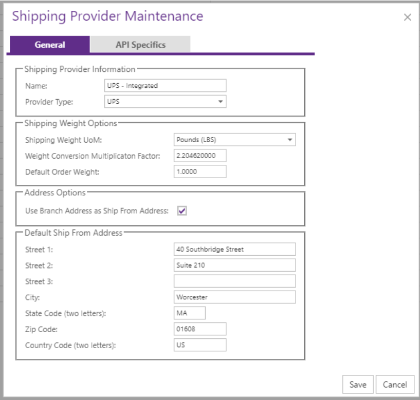Select the State Code field
This screenshot has width=420, height=400.
190,313
